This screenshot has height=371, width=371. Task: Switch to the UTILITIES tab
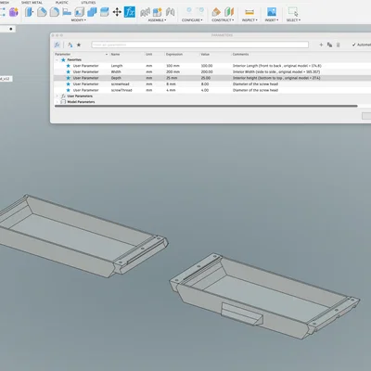point(88,3)
